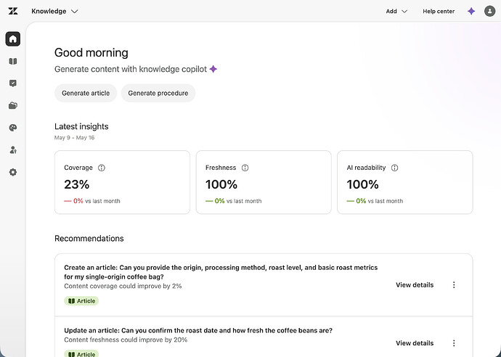Open more options for the Create an article recommendation
Image resolution: width=501 pixels, height=357 pixels.
click(x=454, y=285)
